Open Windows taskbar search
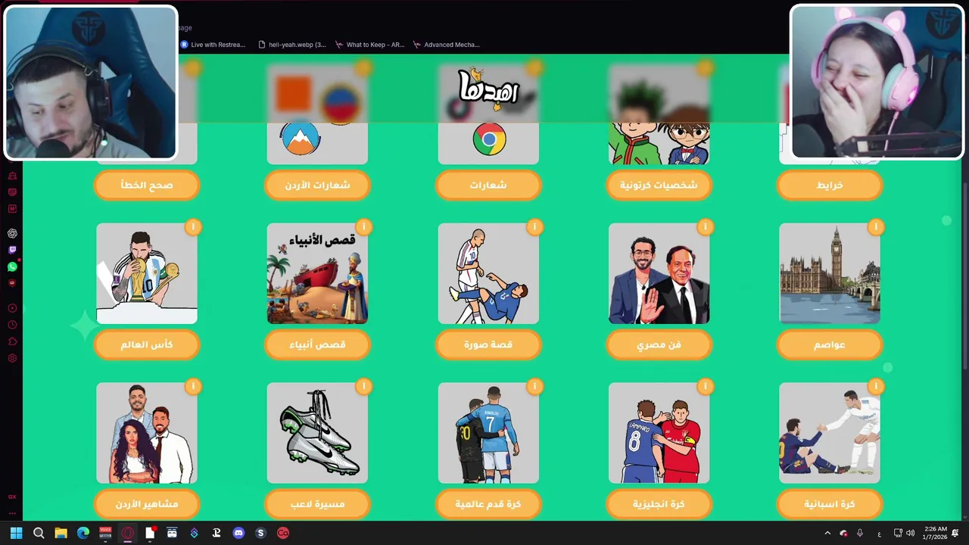The height and width of the screenshot is (545, 969). 39,533
